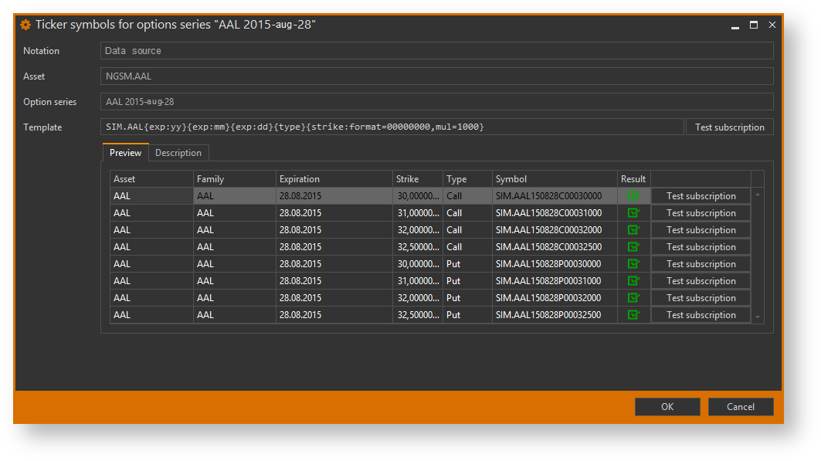Click into the Template input field
The height and width of the screenshot is (461, 821).
[392, 127]
